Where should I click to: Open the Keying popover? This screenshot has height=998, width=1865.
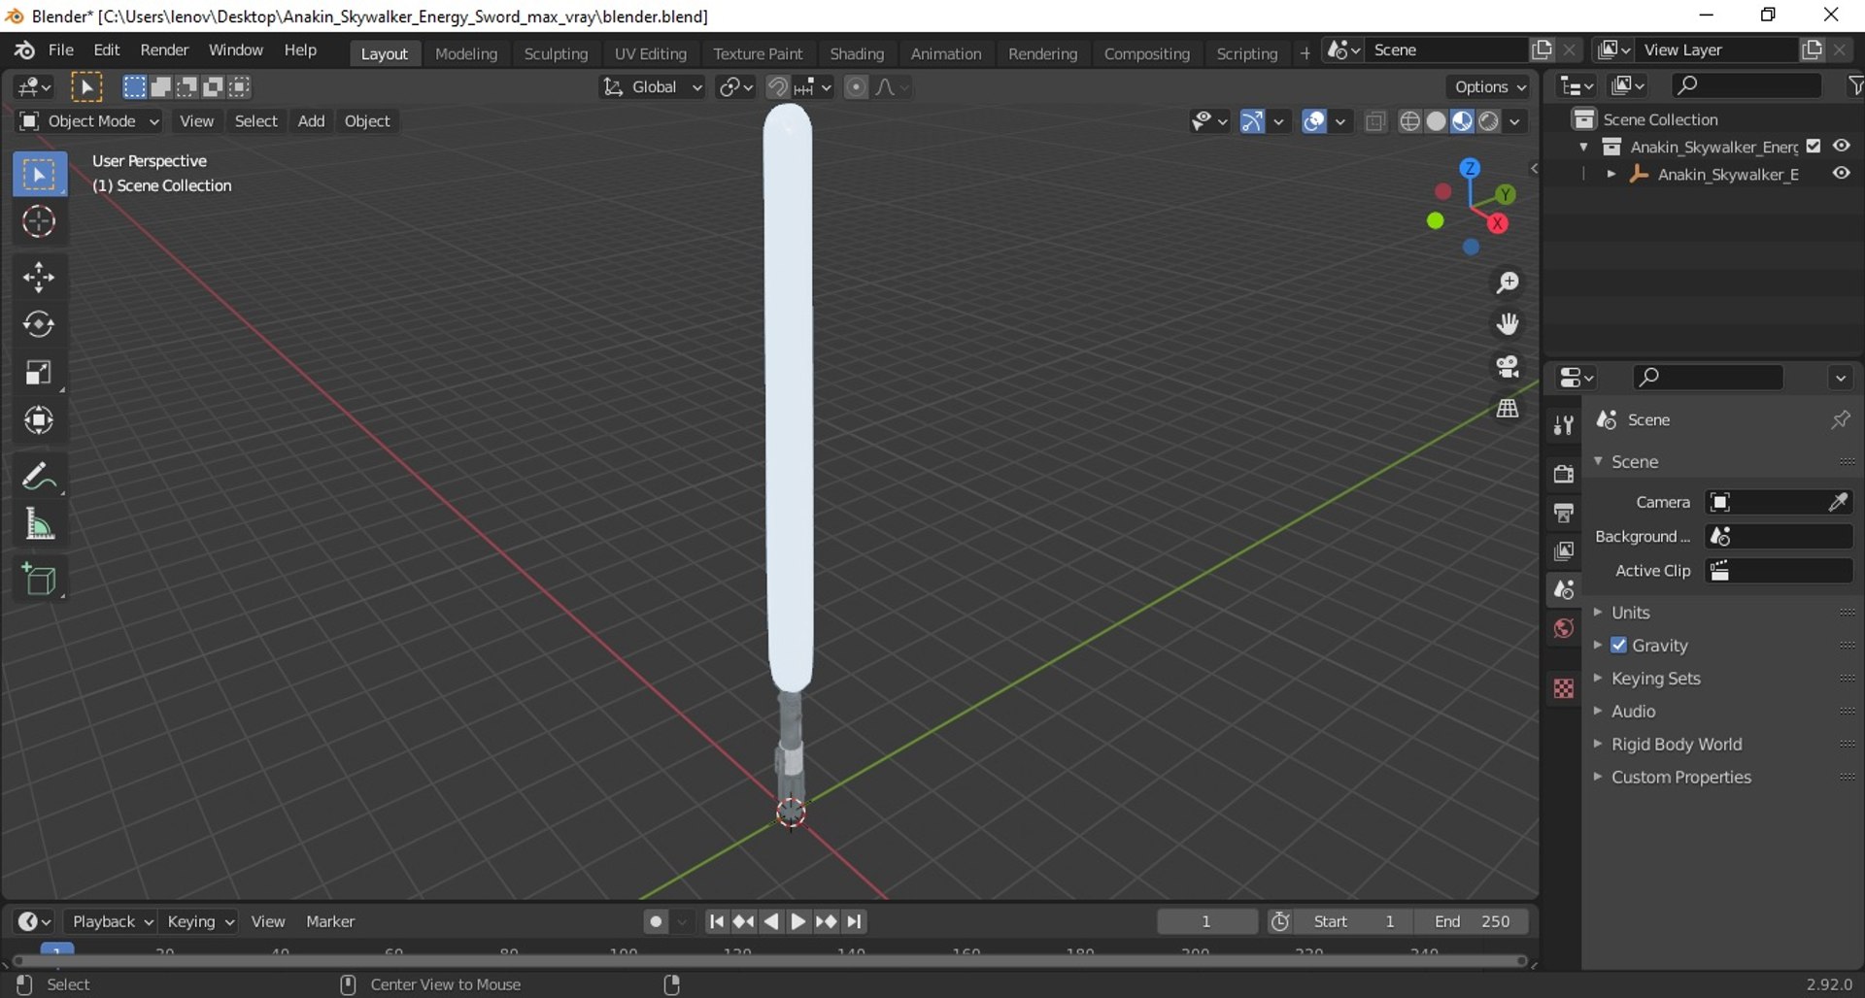coord(200,921)
